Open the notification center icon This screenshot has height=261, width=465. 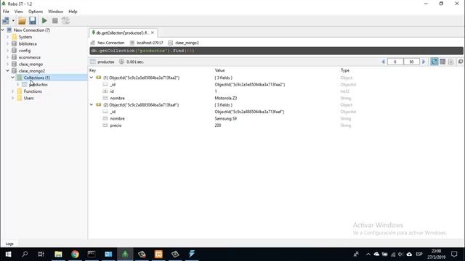coord(454,254)
